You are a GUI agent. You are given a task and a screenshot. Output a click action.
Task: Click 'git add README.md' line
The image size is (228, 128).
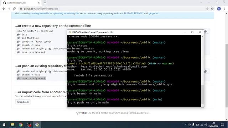(27, 38)
